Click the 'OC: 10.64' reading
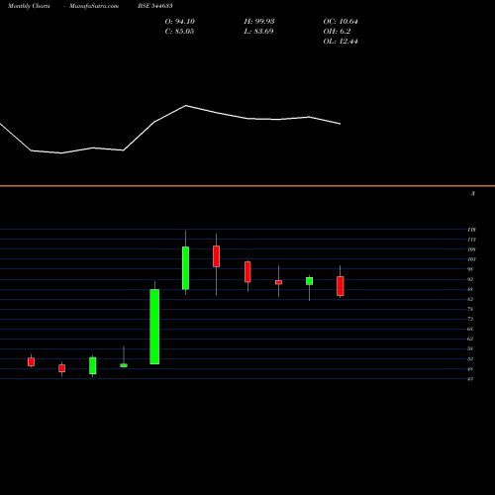 click(x=341, y=22)
